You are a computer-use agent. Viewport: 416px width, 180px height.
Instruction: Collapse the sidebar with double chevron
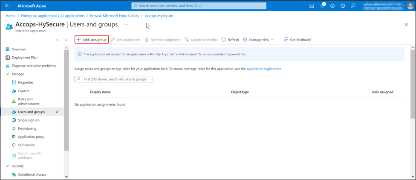point(66,40)
